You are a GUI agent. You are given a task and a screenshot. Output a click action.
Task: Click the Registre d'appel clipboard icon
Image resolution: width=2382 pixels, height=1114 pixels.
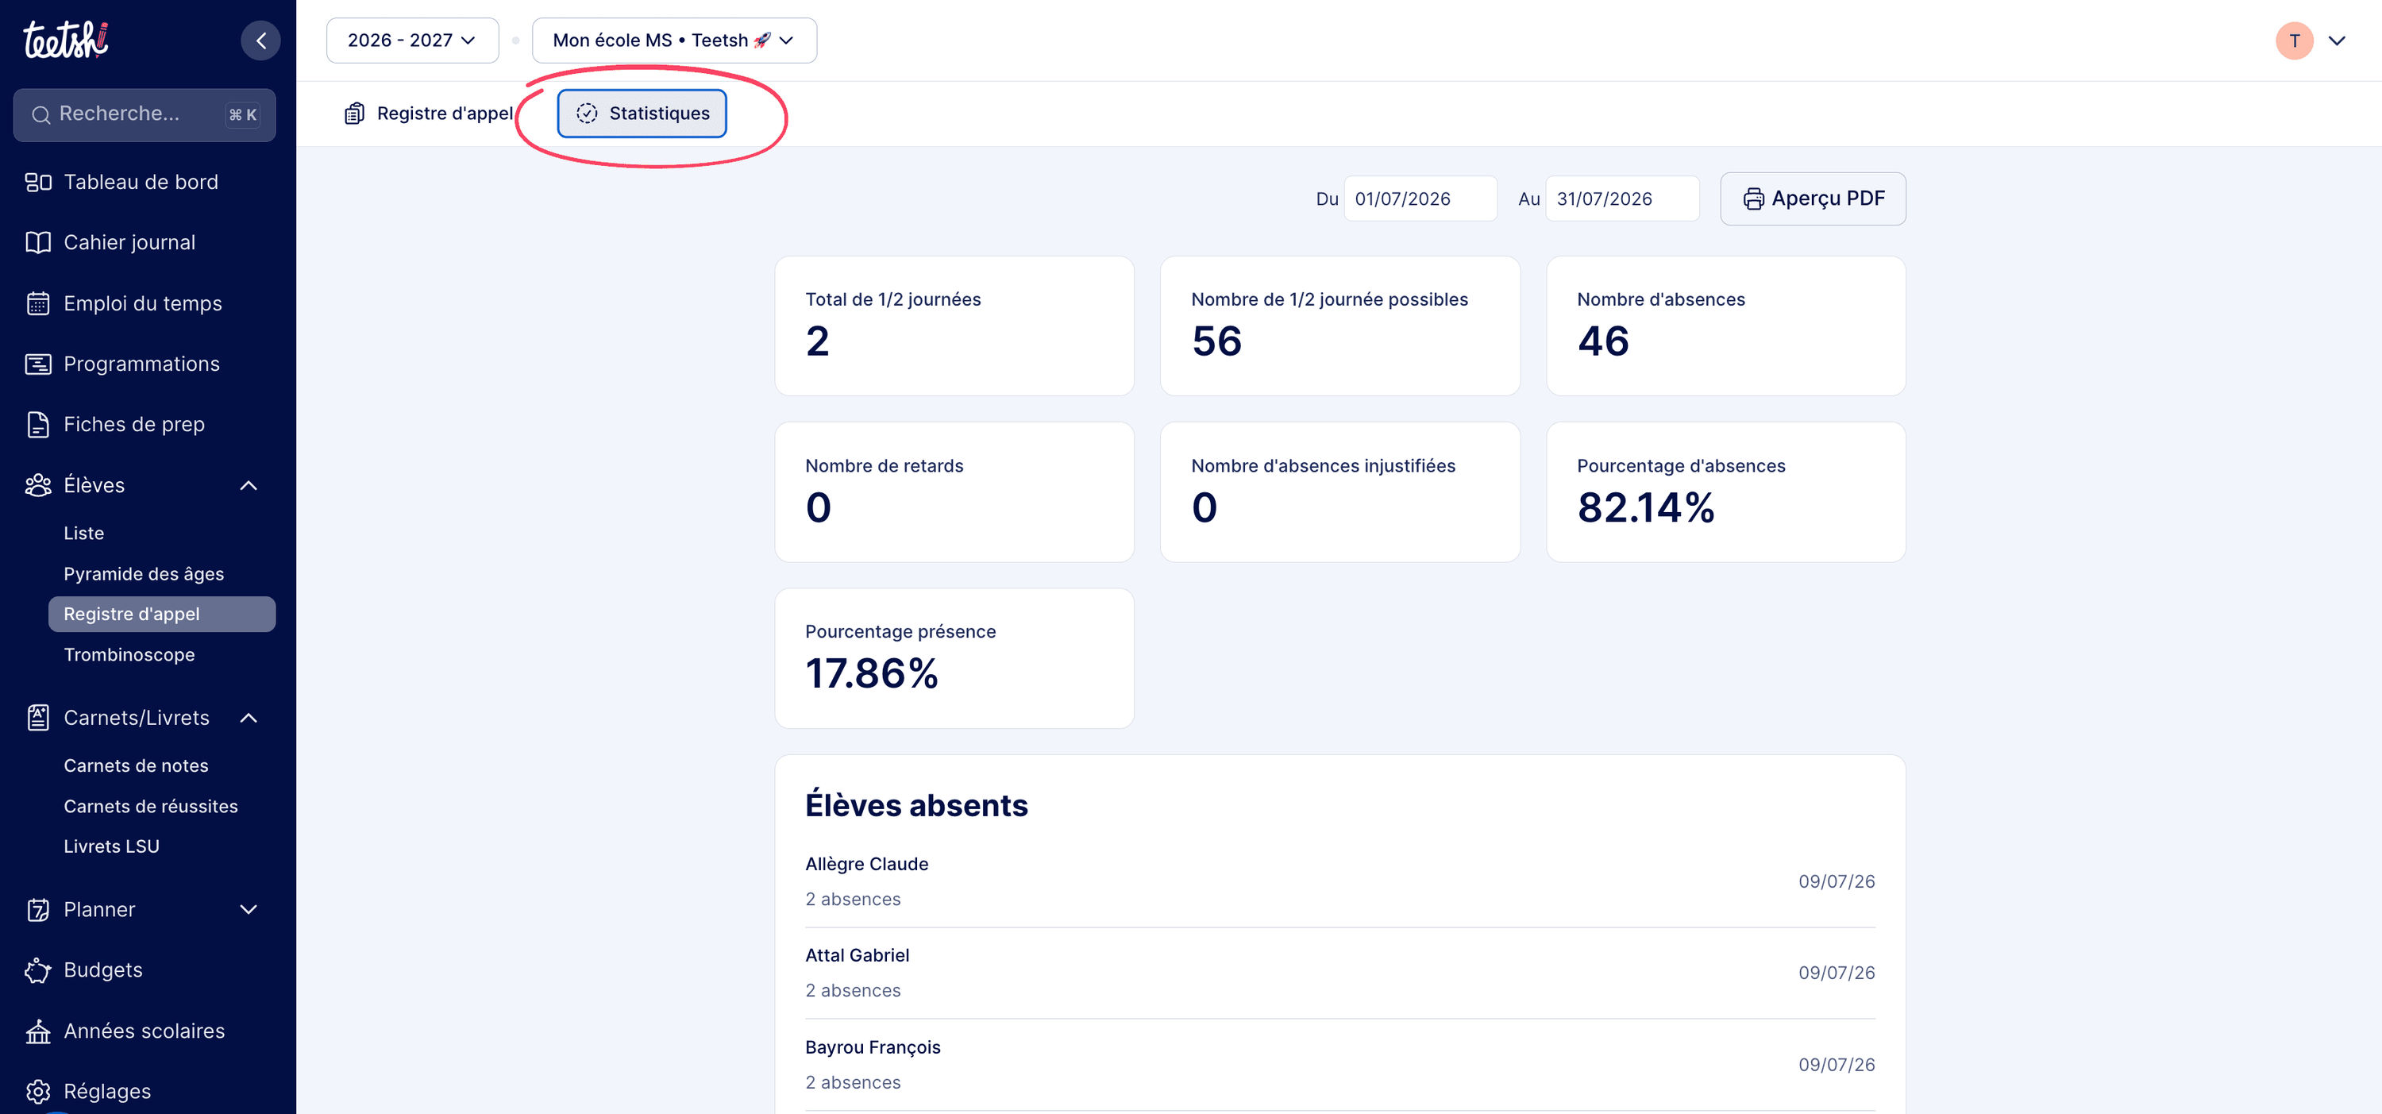(354, 114)
